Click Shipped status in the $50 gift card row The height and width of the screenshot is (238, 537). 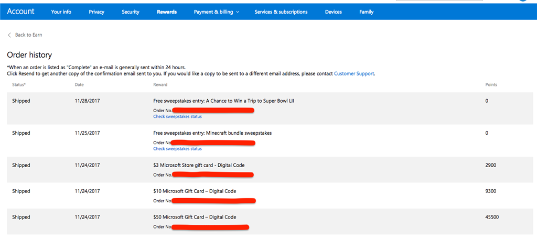click(21, 217)
